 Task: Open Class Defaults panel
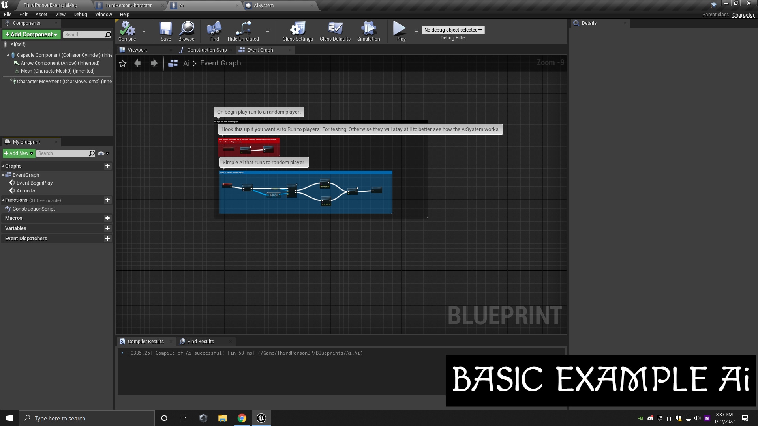tap(334, 31)
